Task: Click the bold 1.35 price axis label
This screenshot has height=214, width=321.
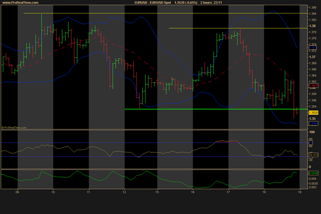Action: coord(312,119)
